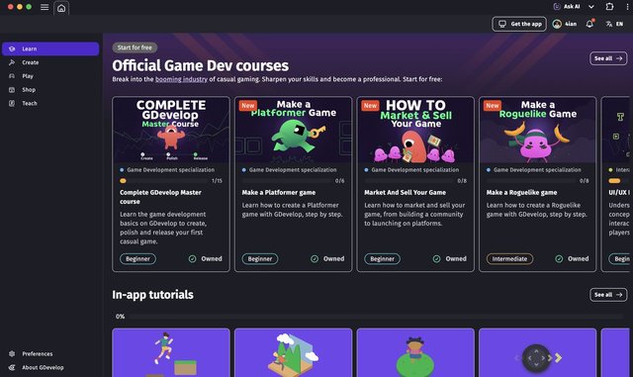Click the in-app tutorials progress bar
Screen dimensions: 633x377
tap(376, 317)
